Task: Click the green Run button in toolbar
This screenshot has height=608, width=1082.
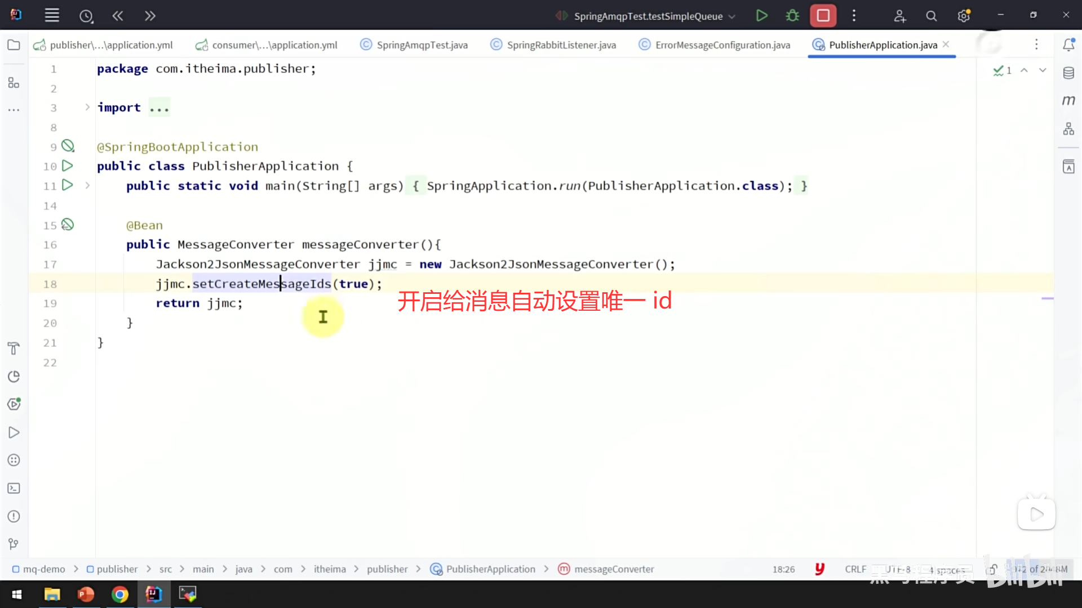Action: pyautogui.click(x=761, y=16)
